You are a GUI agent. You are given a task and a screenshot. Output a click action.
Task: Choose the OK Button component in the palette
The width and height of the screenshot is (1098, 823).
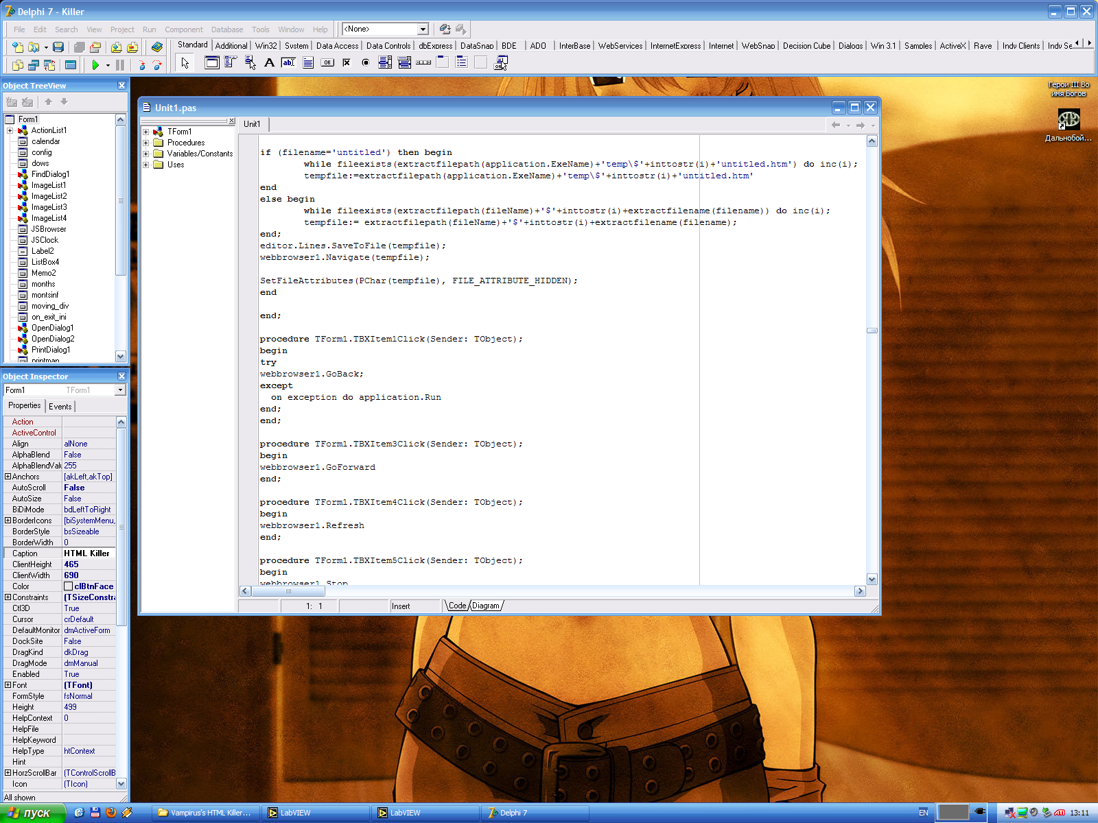tap(327, 63)
